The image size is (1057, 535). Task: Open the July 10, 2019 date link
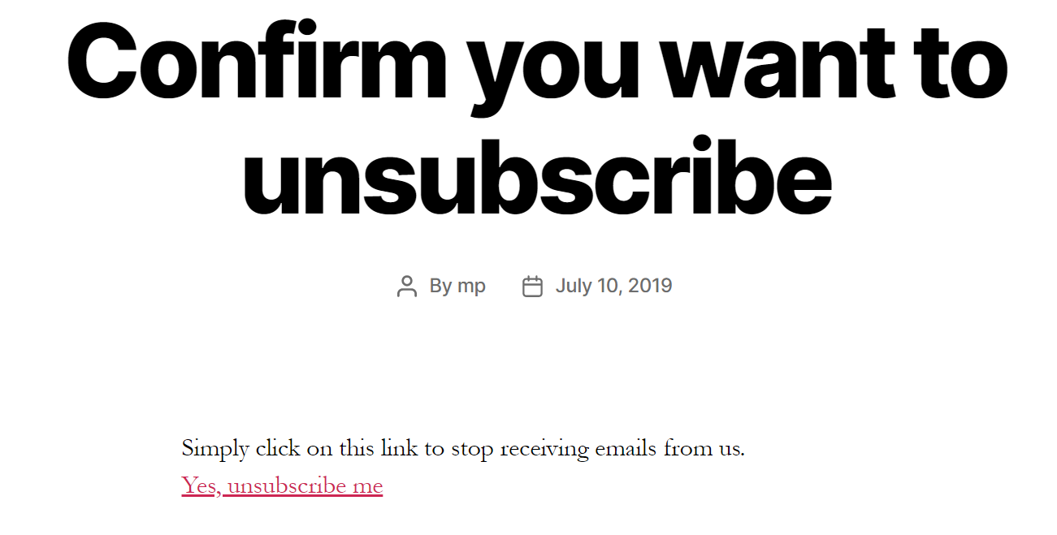tap(613, 286)
